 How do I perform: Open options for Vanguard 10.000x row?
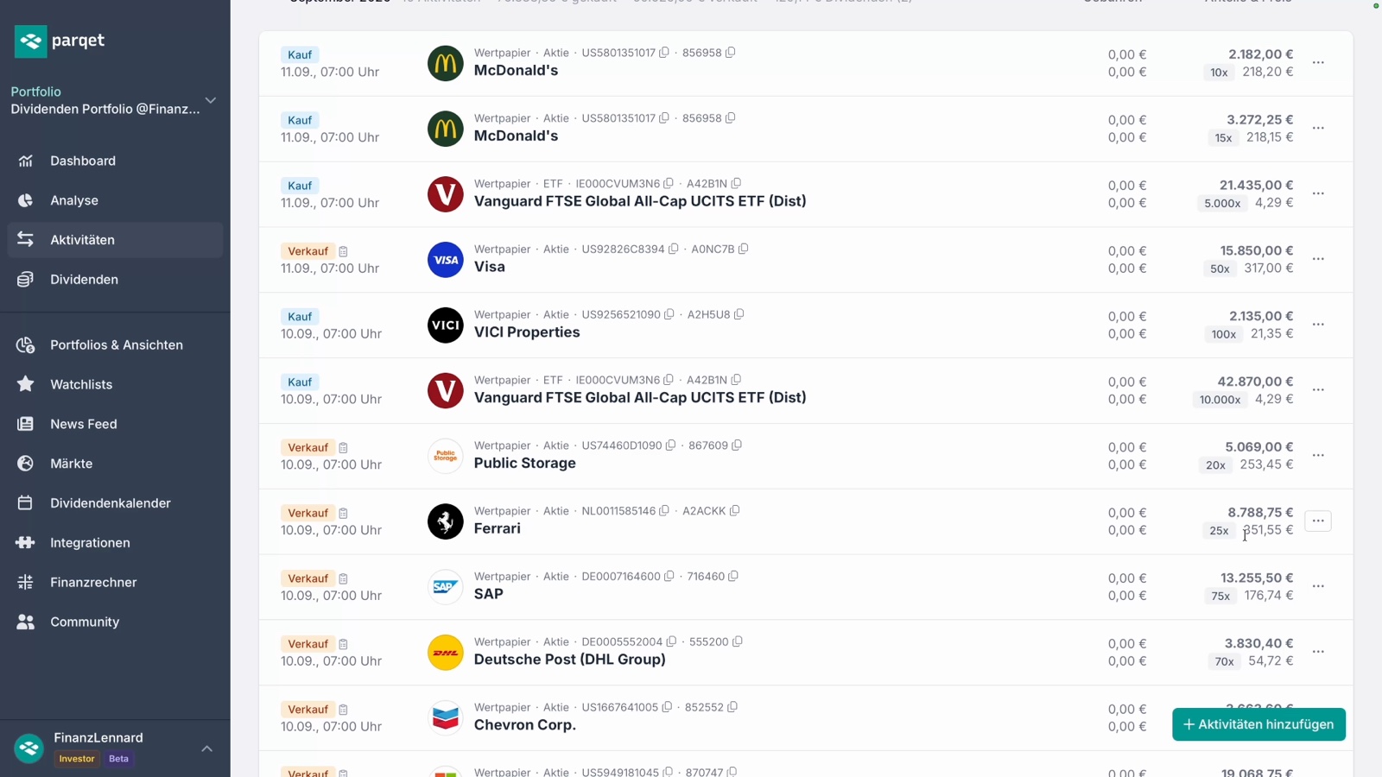tap(1318, 390)
